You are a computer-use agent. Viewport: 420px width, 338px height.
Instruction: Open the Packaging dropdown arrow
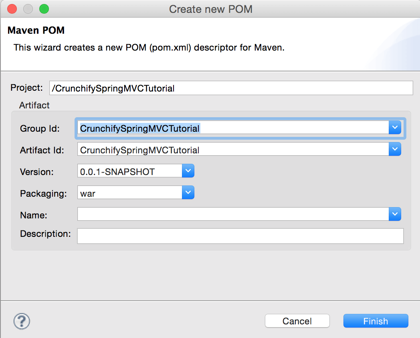click(x=188, y=193)
